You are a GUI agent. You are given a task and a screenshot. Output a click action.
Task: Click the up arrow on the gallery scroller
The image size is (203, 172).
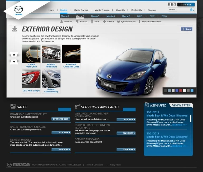coord(14,54)
